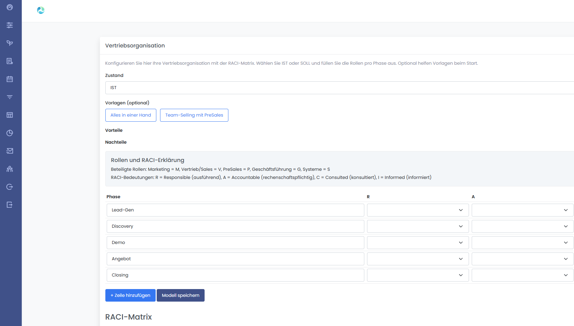Open the pie chart icon in sidebar
The width and height of the screenshot is (574, 326).
pyautogui.click(x=10, y=133)
